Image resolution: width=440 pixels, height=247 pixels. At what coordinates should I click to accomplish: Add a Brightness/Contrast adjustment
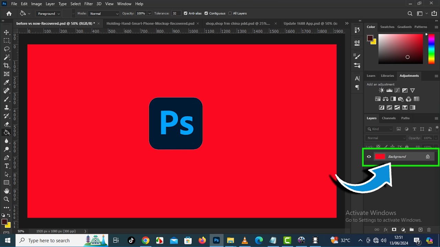382,90
